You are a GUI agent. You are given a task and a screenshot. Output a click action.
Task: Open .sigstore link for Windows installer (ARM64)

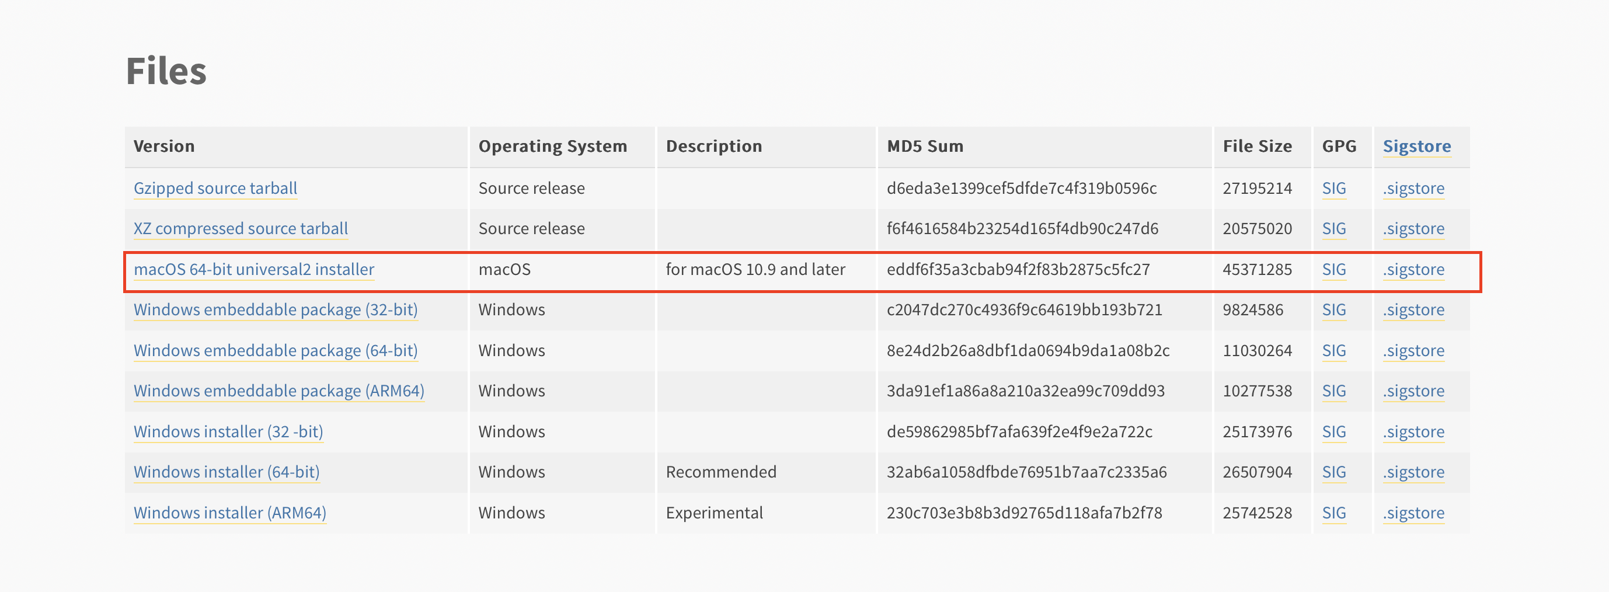[1413, 513]
